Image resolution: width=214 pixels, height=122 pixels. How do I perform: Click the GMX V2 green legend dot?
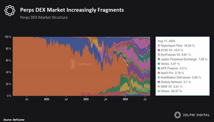tap(159, 86)
